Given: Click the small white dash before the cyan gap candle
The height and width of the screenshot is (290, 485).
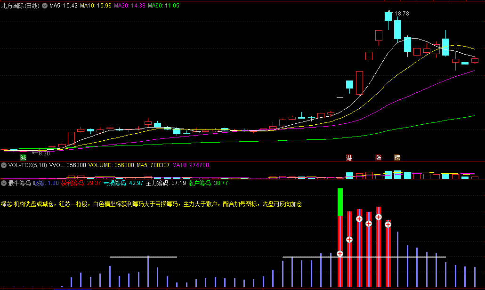Looking at the screenshot, I should tap(340, 98).
